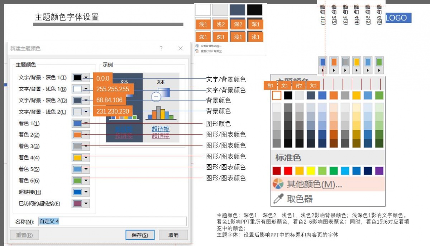Select the orange theme variant thumbnail
Image resolution: width=430 pixels, height=246 pixels.
pyautogui.click(x=334, y=62)
